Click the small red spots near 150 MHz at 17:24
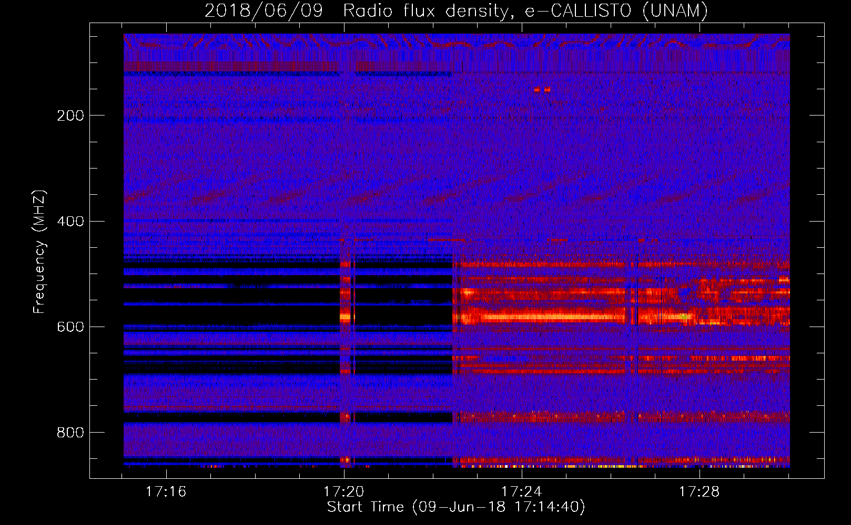Image resolution: width=851 pixels, height=525 pixels. pos(542,90)
